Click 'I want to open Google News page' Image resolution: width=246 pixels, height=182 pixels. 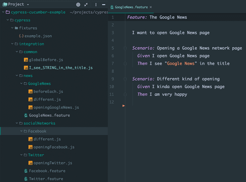pos(171,33)
